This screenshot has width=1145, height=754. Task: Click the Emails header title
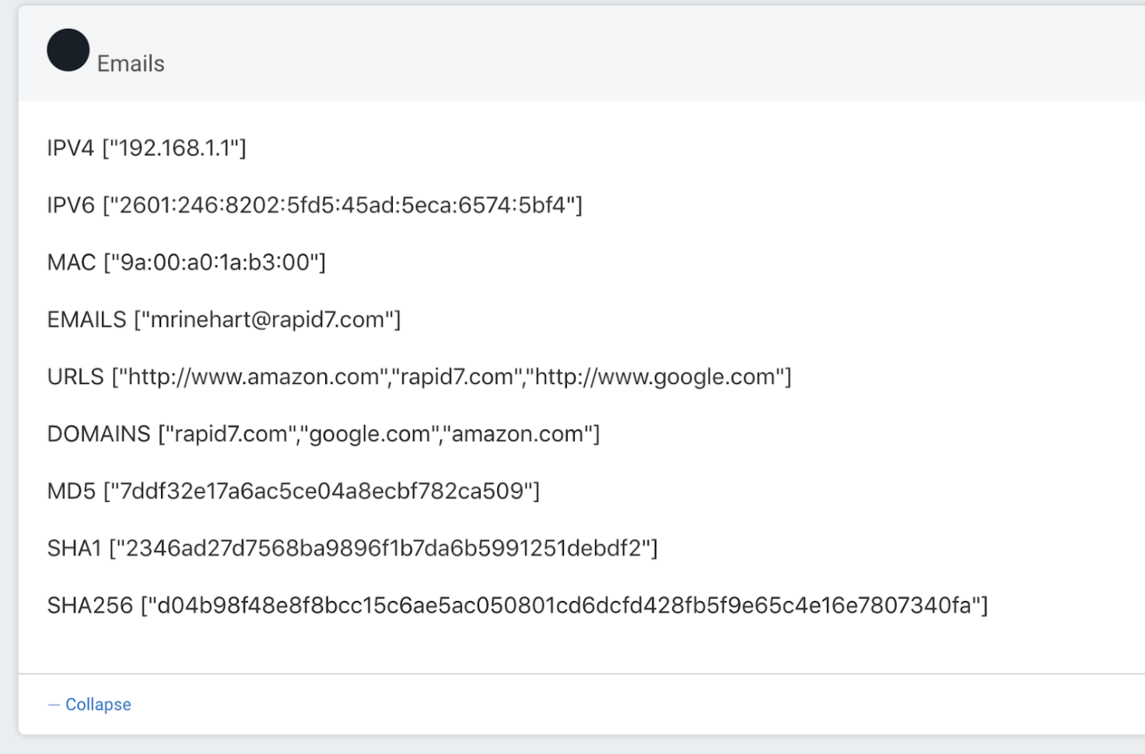tap(131, 64)
